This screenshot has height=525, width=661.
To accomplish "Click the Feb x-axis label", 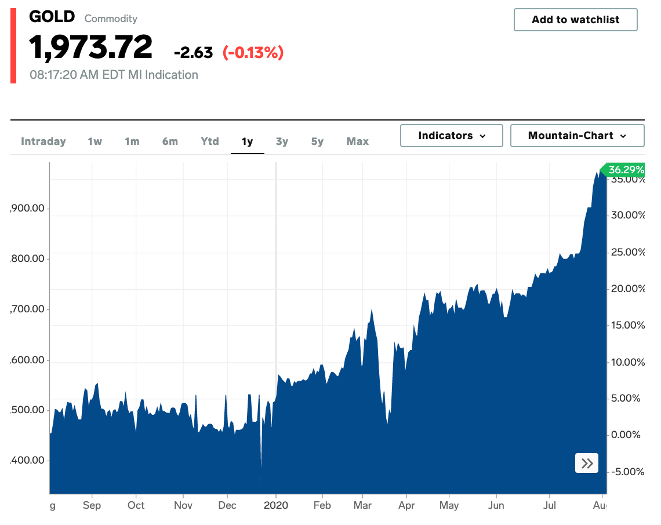I will [x=322, y=505].
